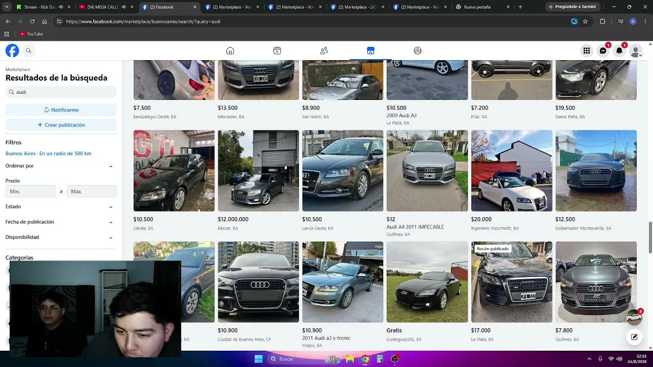Show hidden icons in system tray

pyautogui.click(x=589, y=359)
